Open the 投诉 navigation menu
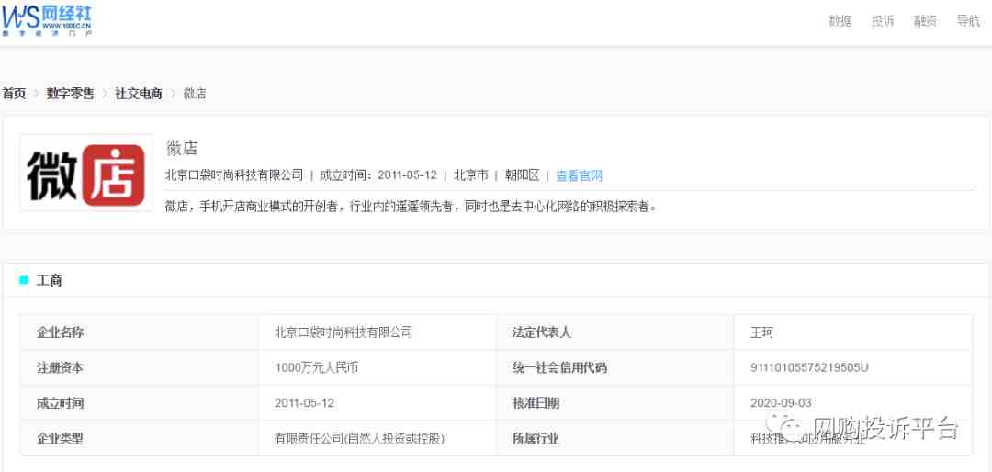This screenshot has height=472, width=992. [883, 21]
